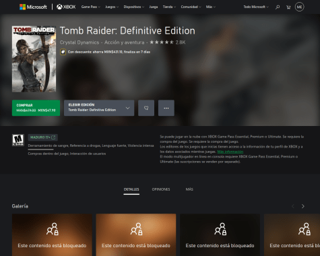The height and width of the screenshot is (256, 320).
Task: Switch to the Más tab
Action: coord(189,189)
